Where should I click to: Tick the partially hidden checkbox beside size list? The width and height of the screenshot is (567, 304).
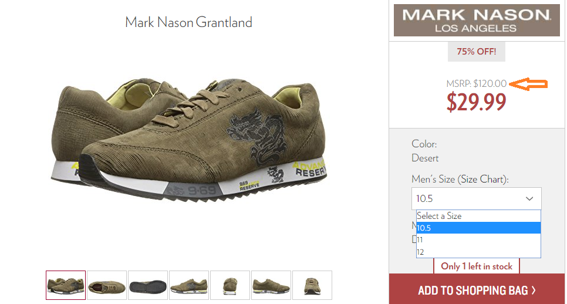pyautogui.click(x=414, y=239)
